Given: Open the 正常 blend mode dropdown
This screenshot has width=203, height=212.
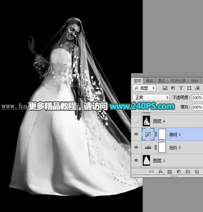Looking at the screenshot, I should (x=151, y=97).
